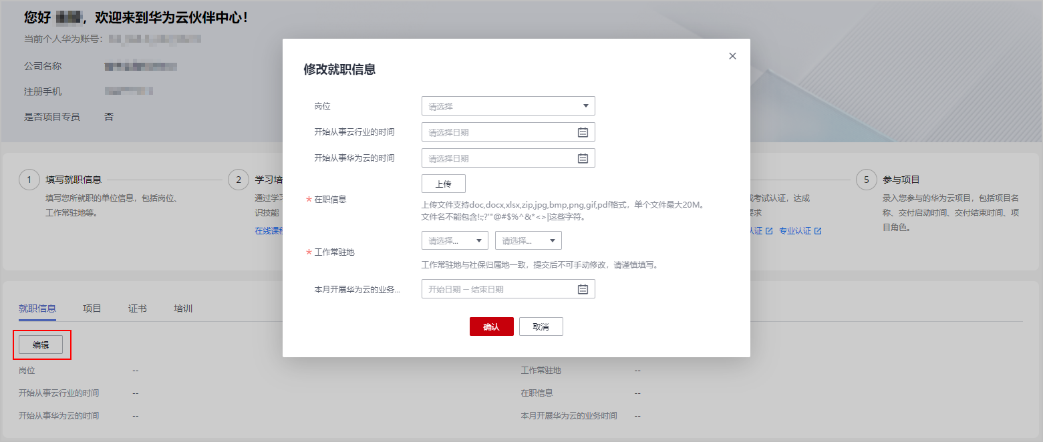Click calendar icon for 开始从事华为云的时间
Image resolution: width=1043 pixels, height=442 pixels.
(x=583, y=158)
